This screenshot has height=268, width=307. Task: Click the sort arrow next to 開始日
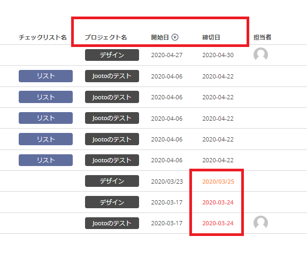coord(175,37)
